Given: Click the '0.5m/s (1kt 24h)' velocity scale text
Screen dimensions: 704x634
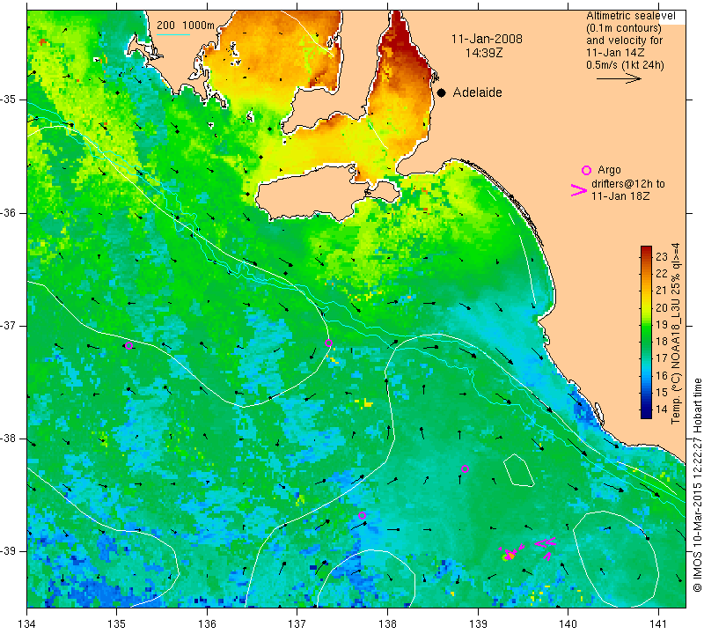Looking at the screenshot, I should [625, 64].
